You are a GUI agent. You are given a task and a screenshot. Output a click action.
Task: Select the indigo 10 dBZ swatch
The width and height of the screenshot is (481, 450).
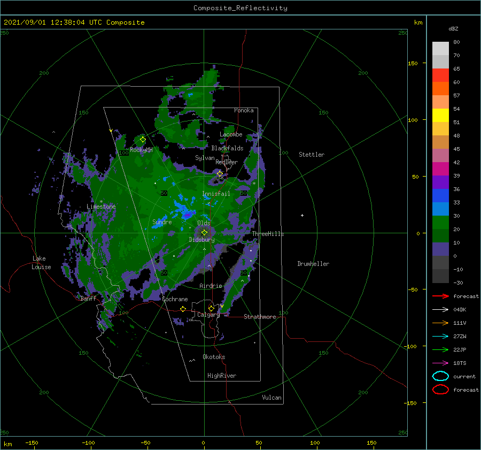(440, 249)
